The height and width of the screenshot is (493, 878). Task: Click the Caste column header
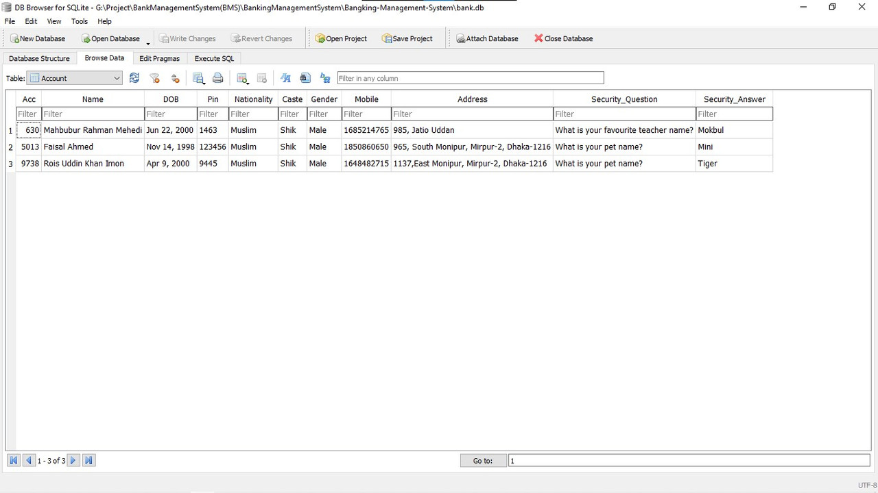(292, 99)
